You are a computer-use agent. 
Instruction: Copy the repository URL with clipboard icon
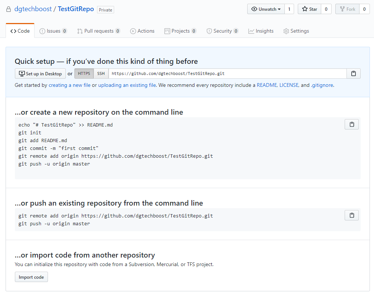pyautogui.click(x=353, y=73)
